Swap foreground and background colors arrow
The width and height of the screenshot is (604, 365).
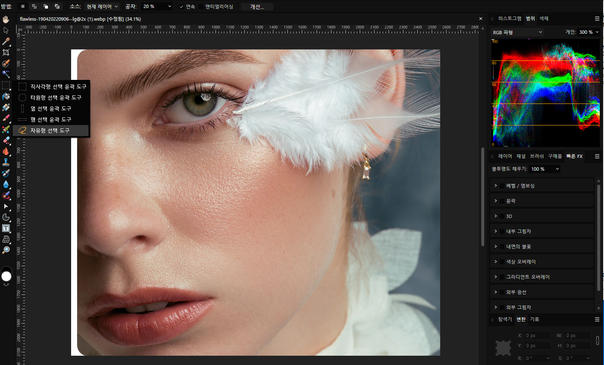(6, 285)
